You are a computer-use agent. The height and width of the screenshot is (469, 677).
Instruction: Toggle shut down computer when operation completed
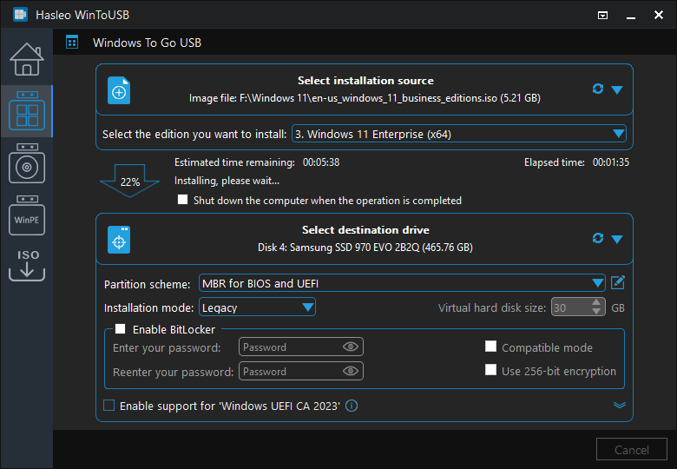click(182, 200)
